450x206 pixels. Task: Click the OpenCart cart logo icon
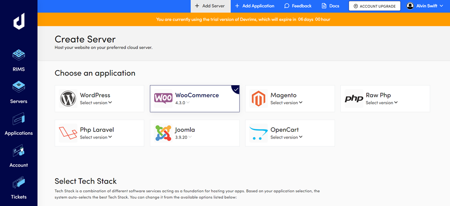click(x=259, y=133)
